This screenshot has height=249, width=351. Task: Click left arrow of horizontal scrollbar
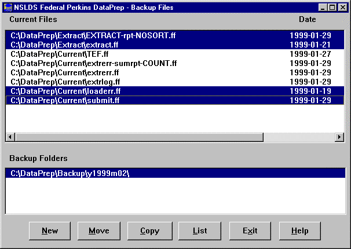click(x=10, y=137)
